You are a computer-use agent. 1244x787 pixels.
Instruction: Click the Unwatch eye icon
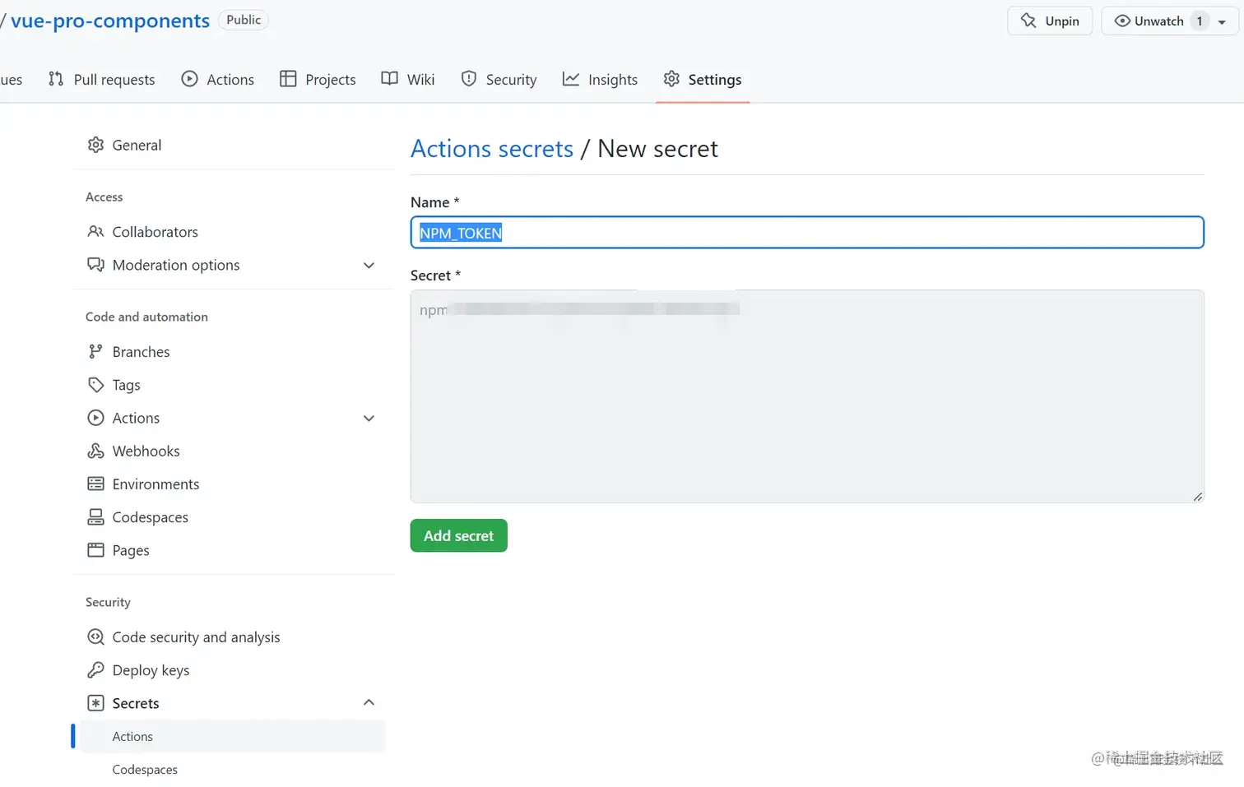pyautogui.click(x=1122, y=21)
